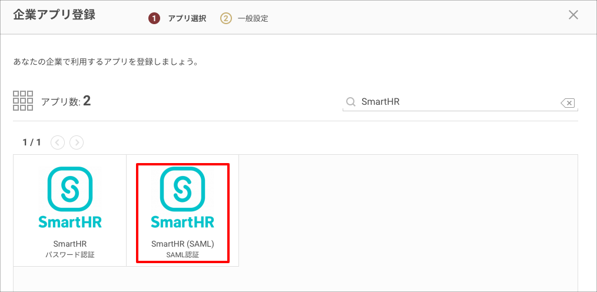Close the 企業アプリ登録 dialog

point(573,15)
